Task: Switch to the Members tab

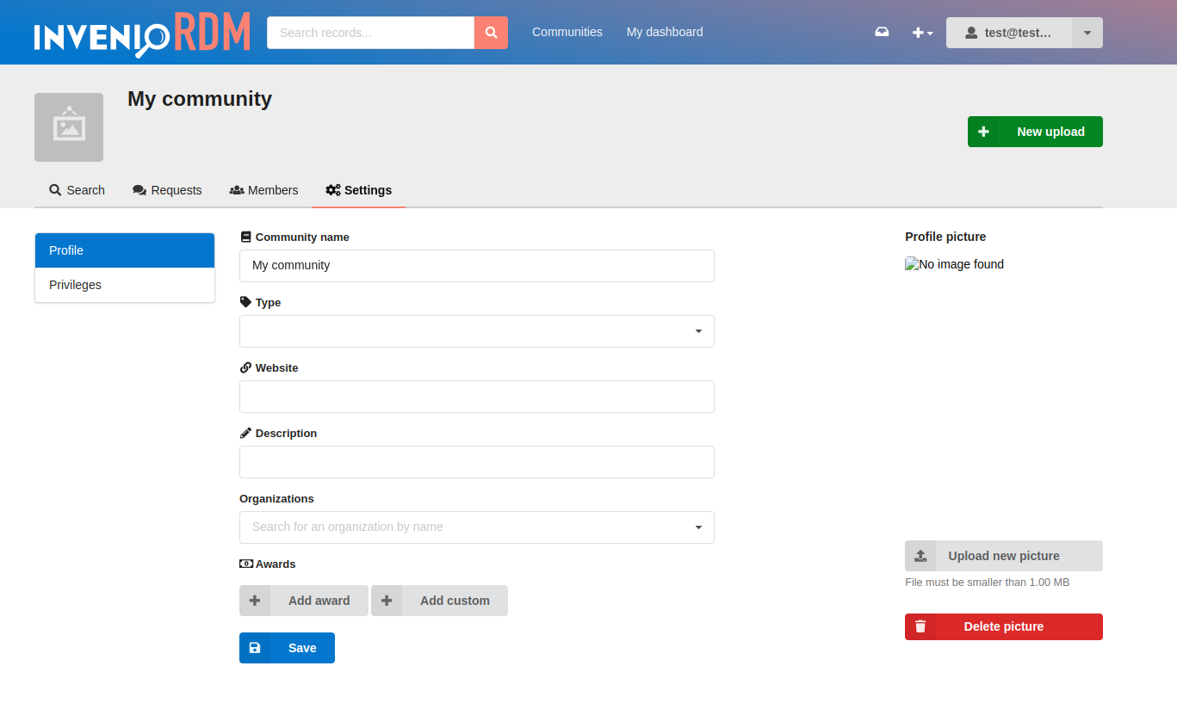Action: (x=263, y=190)
